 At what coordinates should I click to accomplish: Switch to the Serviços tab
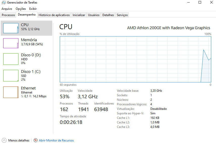122,15
